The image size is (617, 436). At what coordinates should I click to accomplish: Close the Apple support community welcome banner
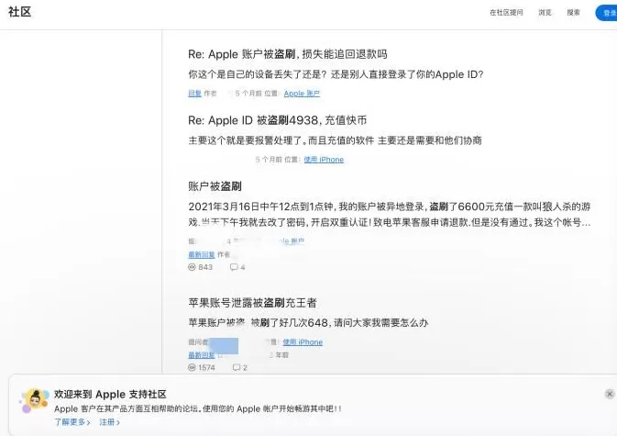[x=610, y=394]
